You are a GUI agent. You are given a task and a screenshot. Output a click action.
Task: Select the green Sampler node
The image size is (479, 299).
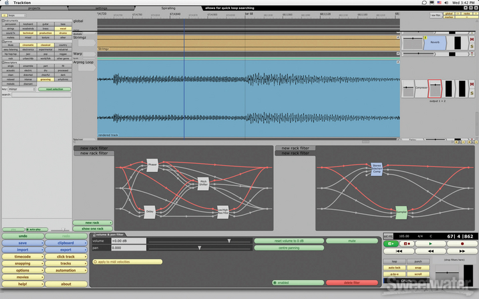[402, 212]
